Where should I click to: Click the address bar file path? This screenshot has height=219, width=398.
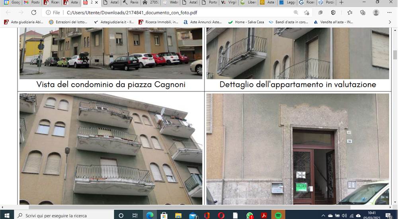pyautogui.click(x=132, y=12)
